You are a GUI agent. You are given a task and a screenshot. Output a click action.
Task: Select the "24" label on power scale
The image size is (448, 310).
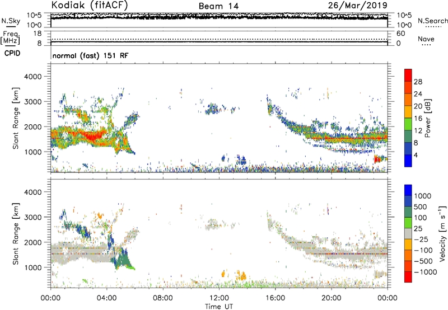[418, 94]
